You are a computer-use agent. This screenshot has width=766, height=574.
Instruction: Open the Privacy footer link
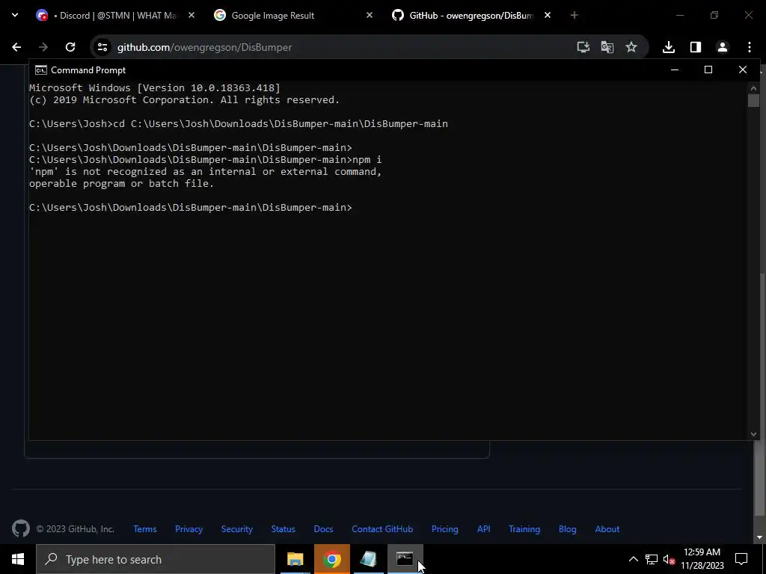[189, 529]
